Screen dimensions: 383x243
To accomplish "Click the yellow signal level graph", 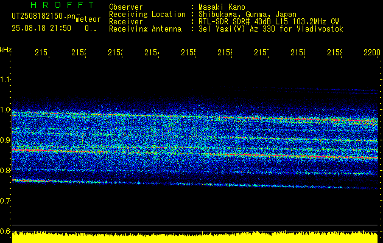I will click(x=195, y=237).
